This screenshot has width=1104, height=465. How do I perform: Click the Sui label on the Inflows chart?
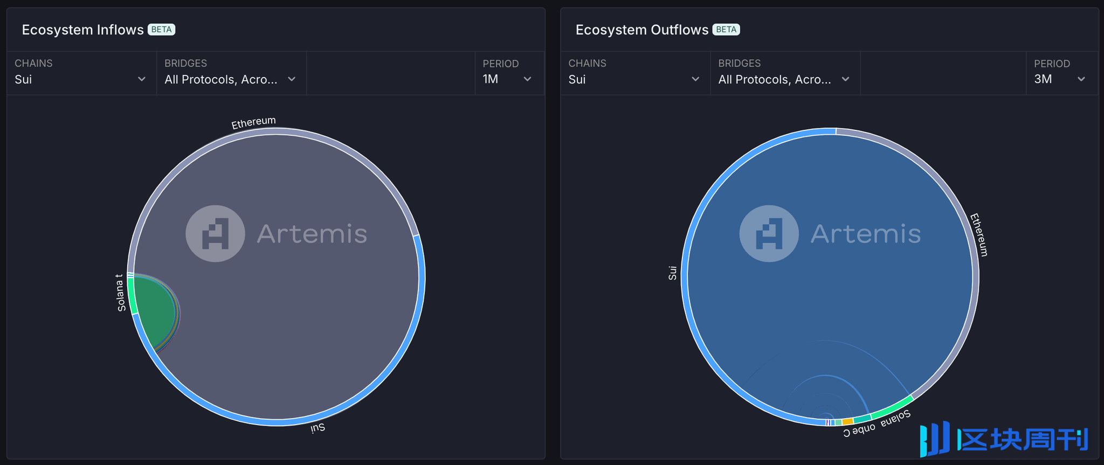tap(318, 428)
